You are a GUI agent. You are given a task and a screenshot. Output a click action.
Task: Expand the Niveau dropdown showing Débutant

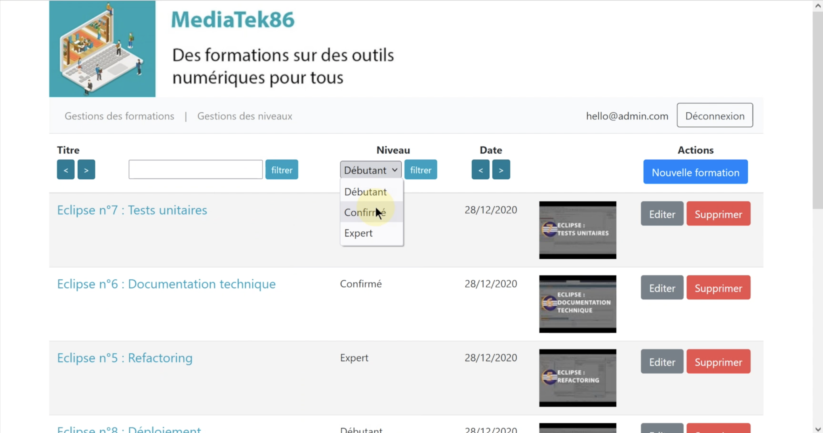[x=371, y=170]
